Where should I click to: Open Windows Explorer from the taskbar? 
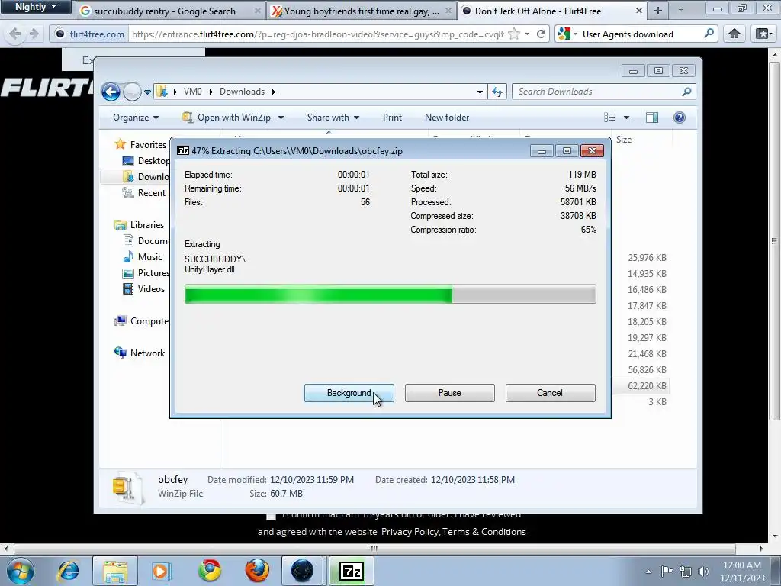[115, 571]
